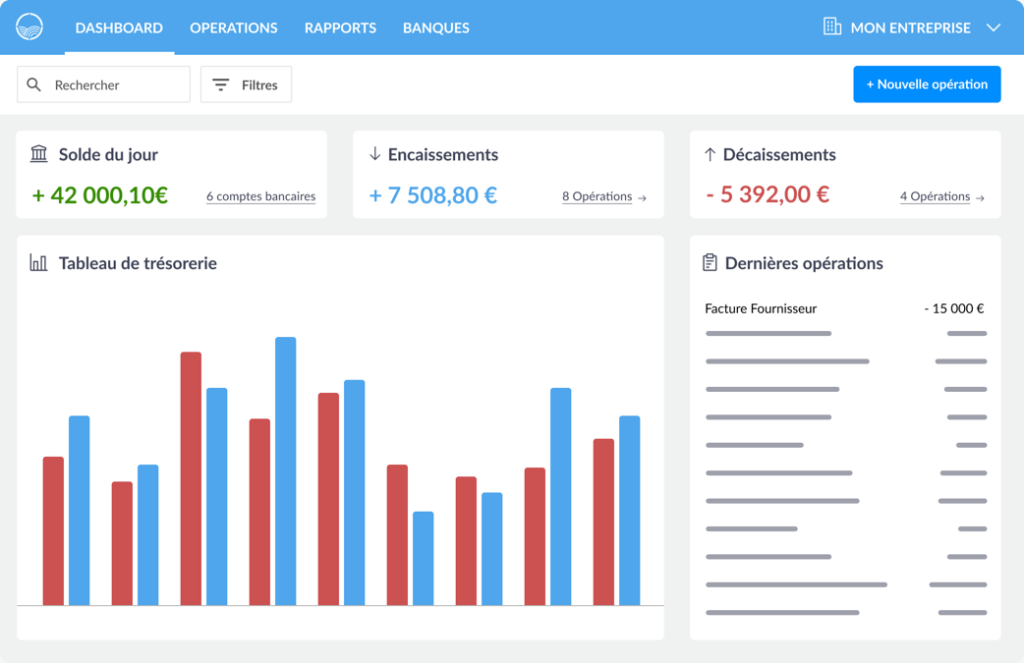
Task: Focus the Rechercher search field
Action: pos(103,84)
